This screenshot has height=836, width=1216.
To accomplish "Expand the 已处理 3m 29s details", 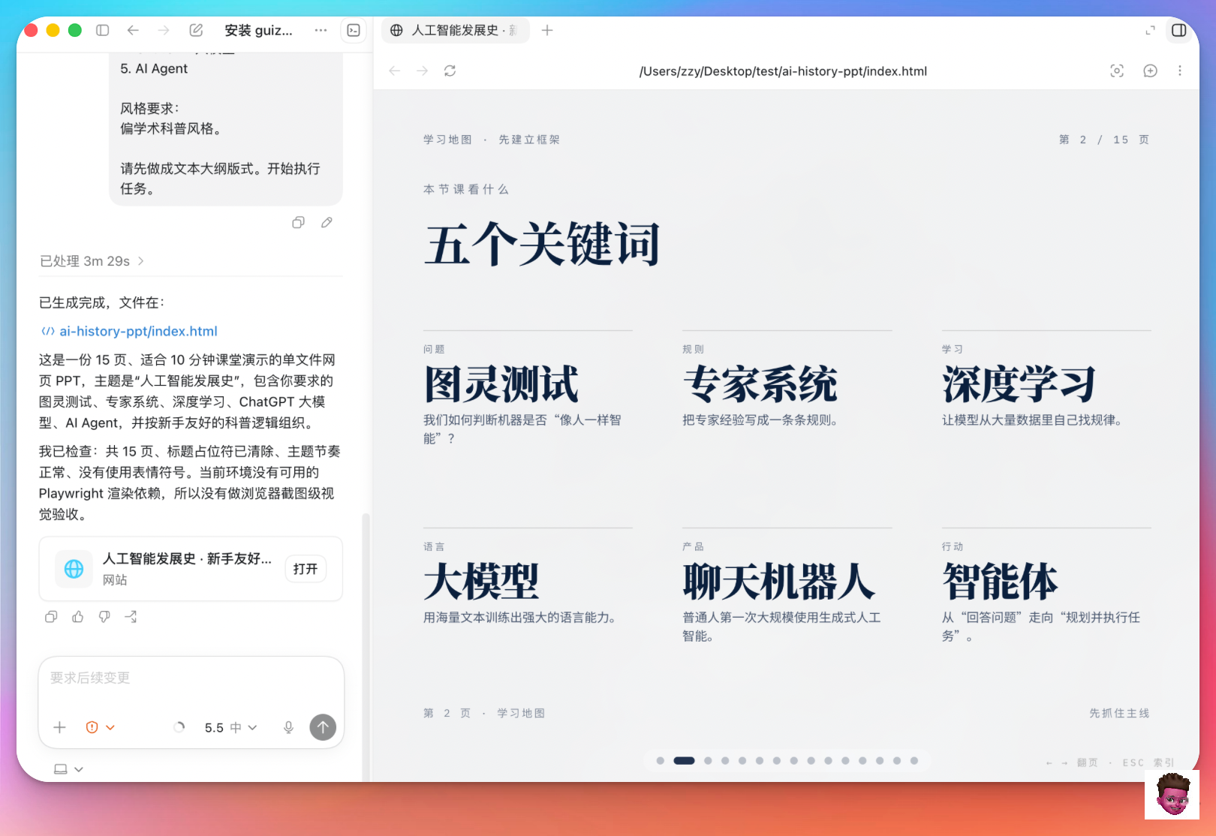I will [92, 261].
